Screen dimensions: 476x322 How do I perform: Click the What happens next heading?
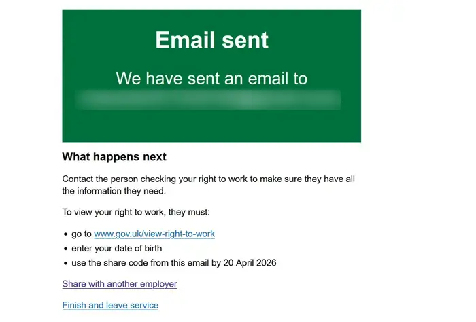(x=114, y=157)
